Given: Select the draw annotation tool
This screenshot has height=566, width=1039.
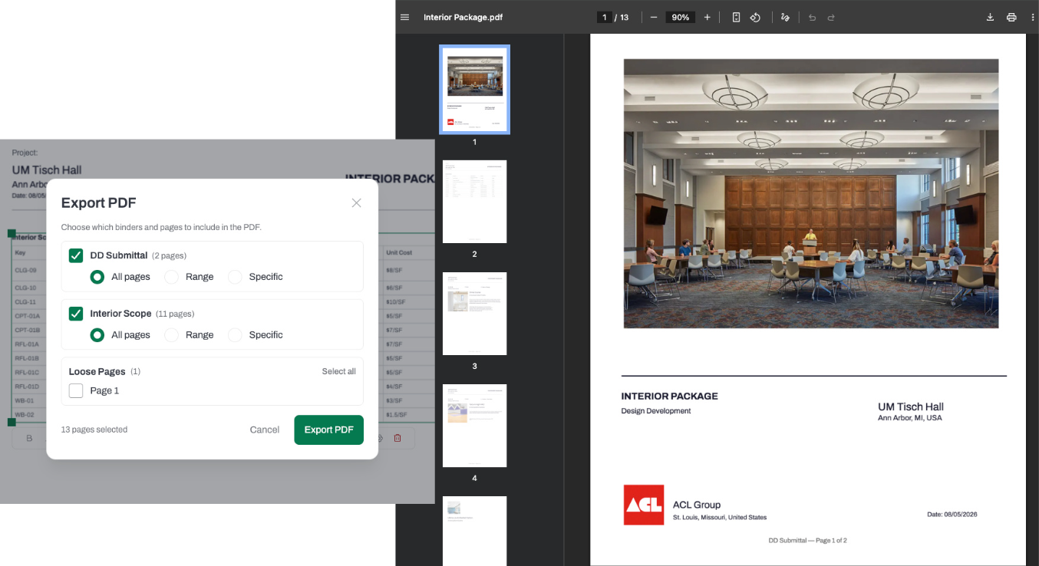Looking at the screenshot, I should coord(785,17).
